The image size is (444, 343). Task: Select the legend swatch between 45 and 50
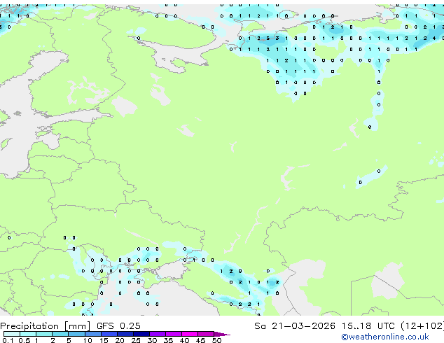click(x=206, y=334)
